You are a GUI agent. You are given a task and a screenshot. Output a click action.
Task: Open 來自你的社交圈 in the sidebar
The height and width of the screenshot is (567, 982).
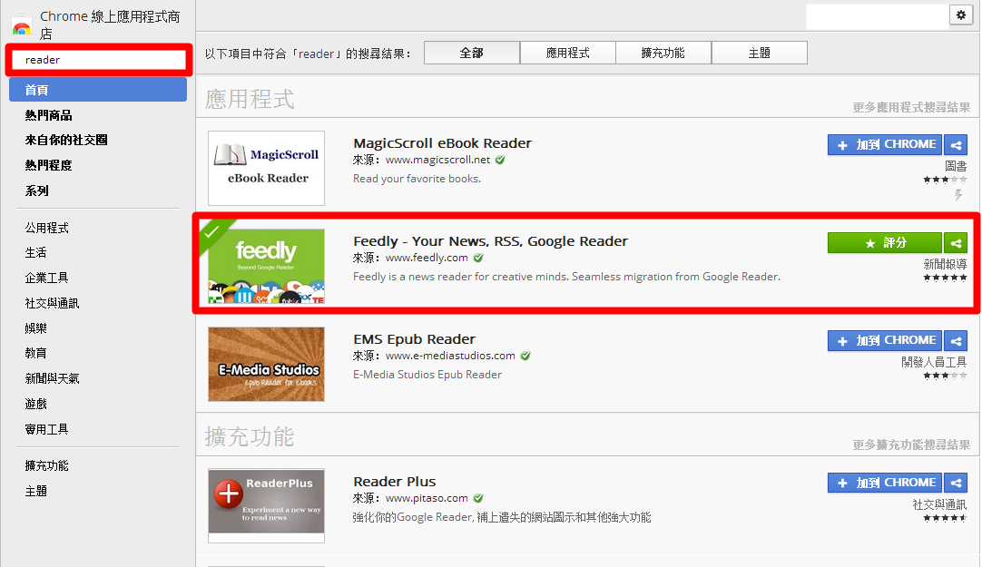click(x=65, y=141)
